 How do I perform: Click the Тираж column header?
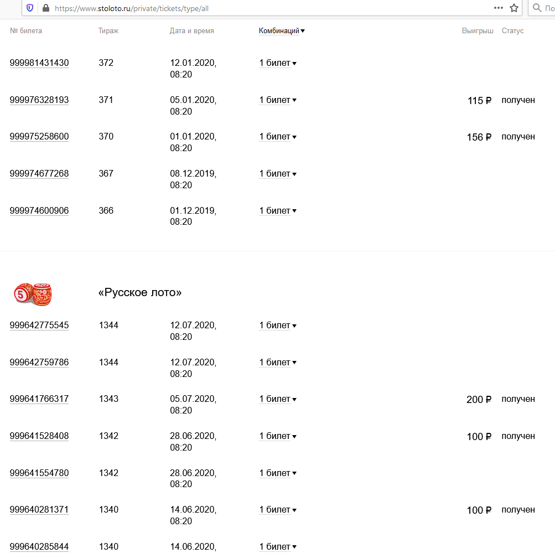click(108, 31)
